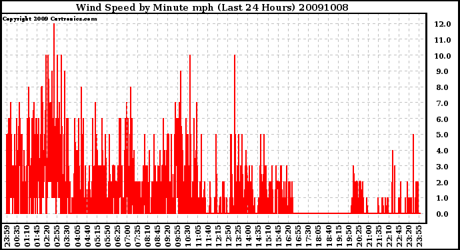Click the 16:20 time label

288,237
